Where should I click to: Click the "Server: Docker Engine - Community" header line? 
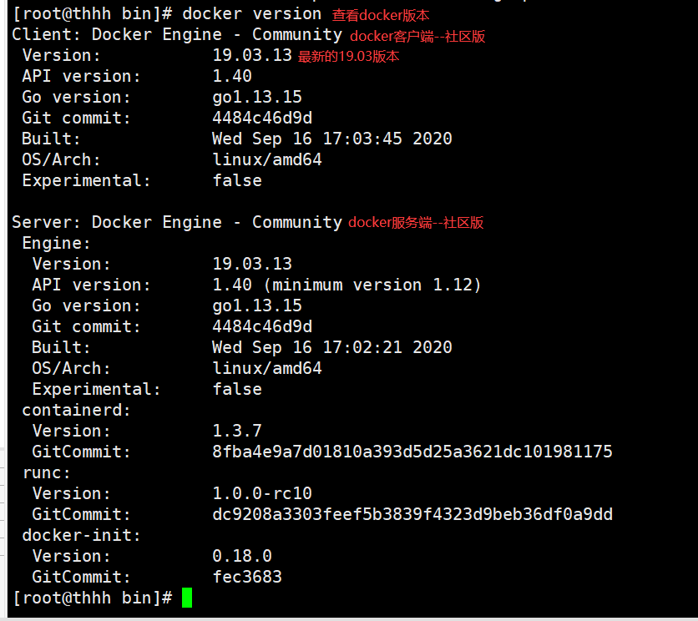(x=177, y=222)
